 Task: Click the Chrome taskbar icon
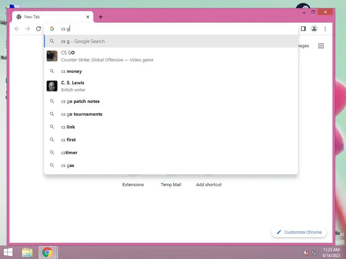[47, 252]
